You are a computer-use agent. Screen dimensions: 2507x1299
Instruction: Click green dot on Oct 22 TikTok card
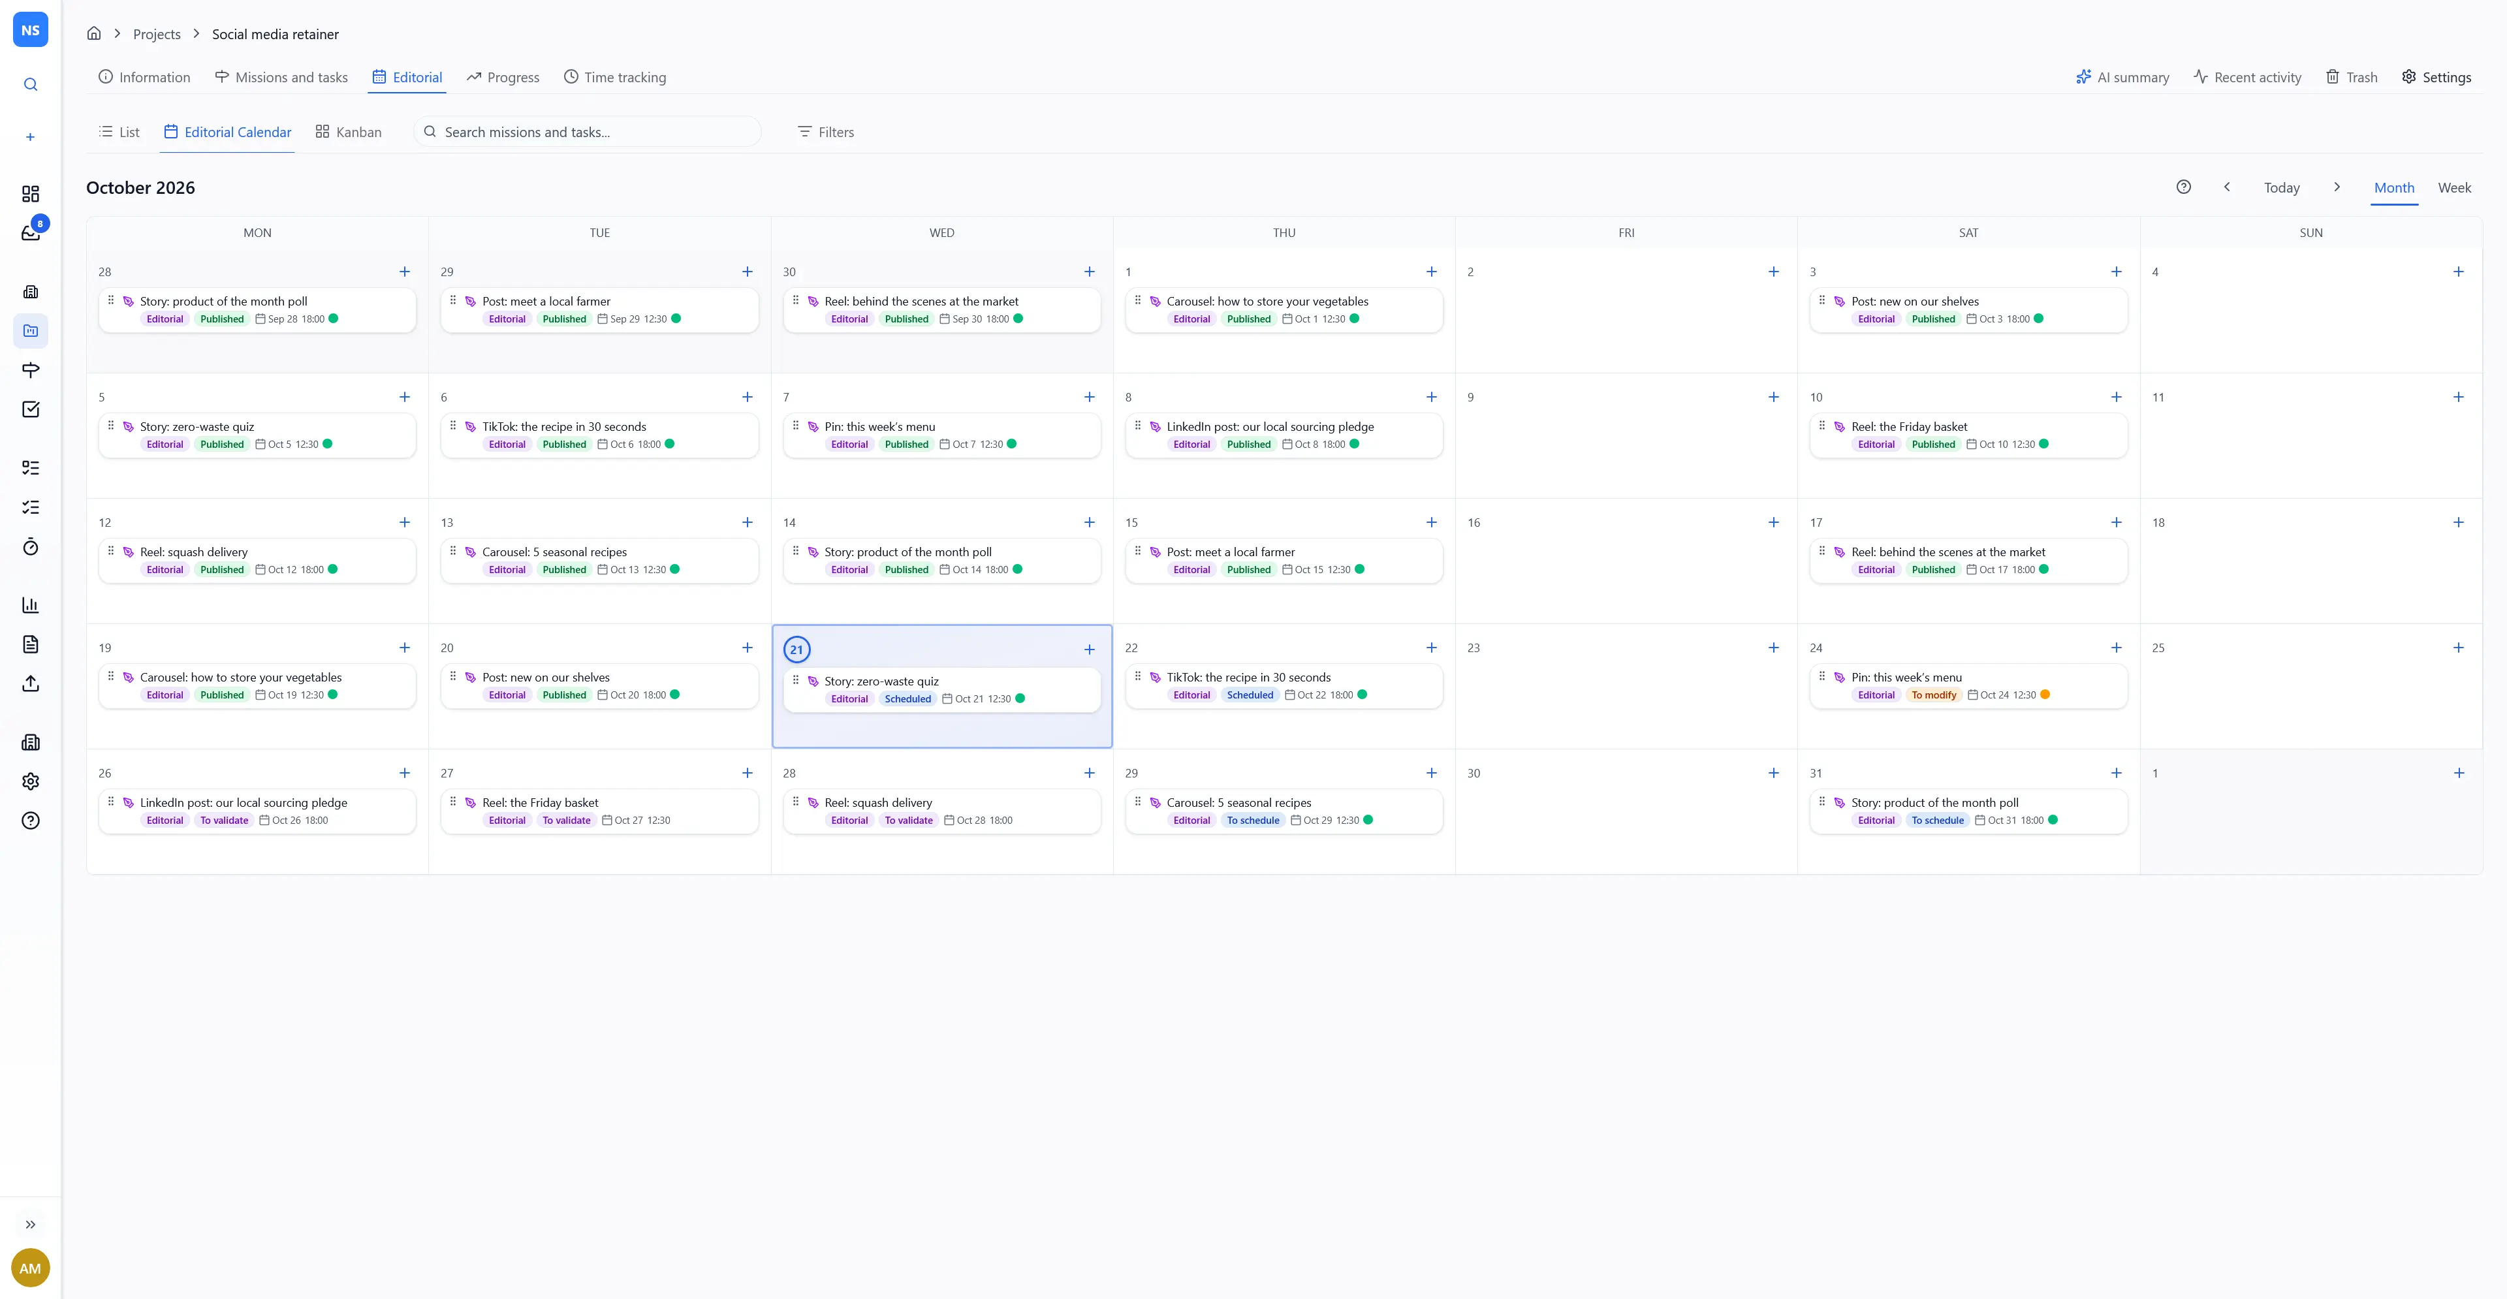(x=1363, y=695)
